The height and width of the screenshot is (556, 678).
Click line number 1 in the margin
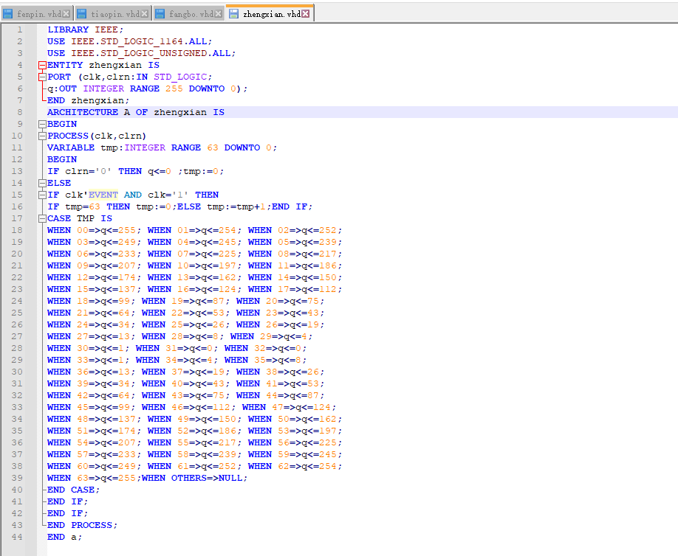(19, 29)
